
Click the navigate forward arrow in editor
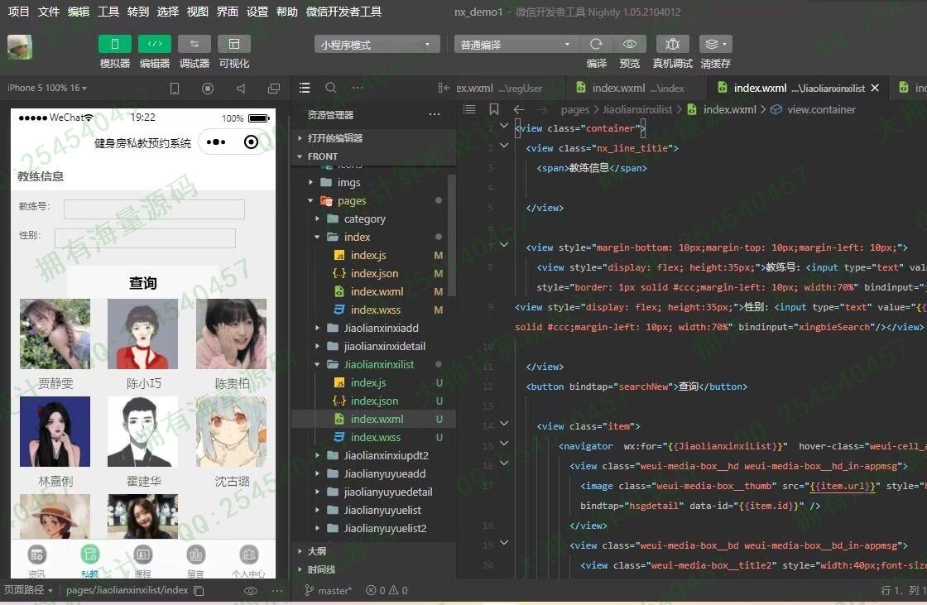point(541,109)
